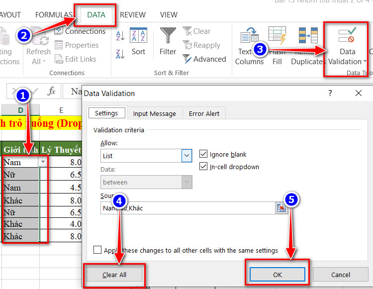Open the Data between dropdown
Viewport: 373px width, 289px height.
186,182
